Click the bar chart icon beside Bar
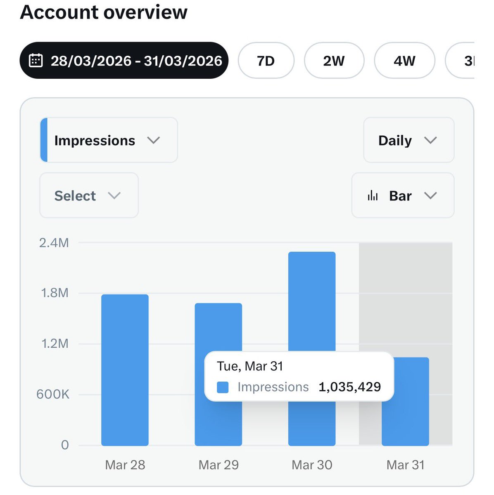 click(x=373, y=196)
